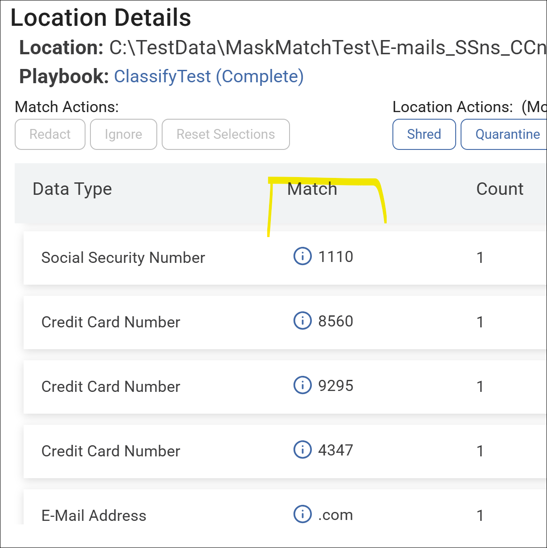547x548 pixels.
Task: Open the ClassifyTest (Complete) playbook link
Action: point(209,77)
